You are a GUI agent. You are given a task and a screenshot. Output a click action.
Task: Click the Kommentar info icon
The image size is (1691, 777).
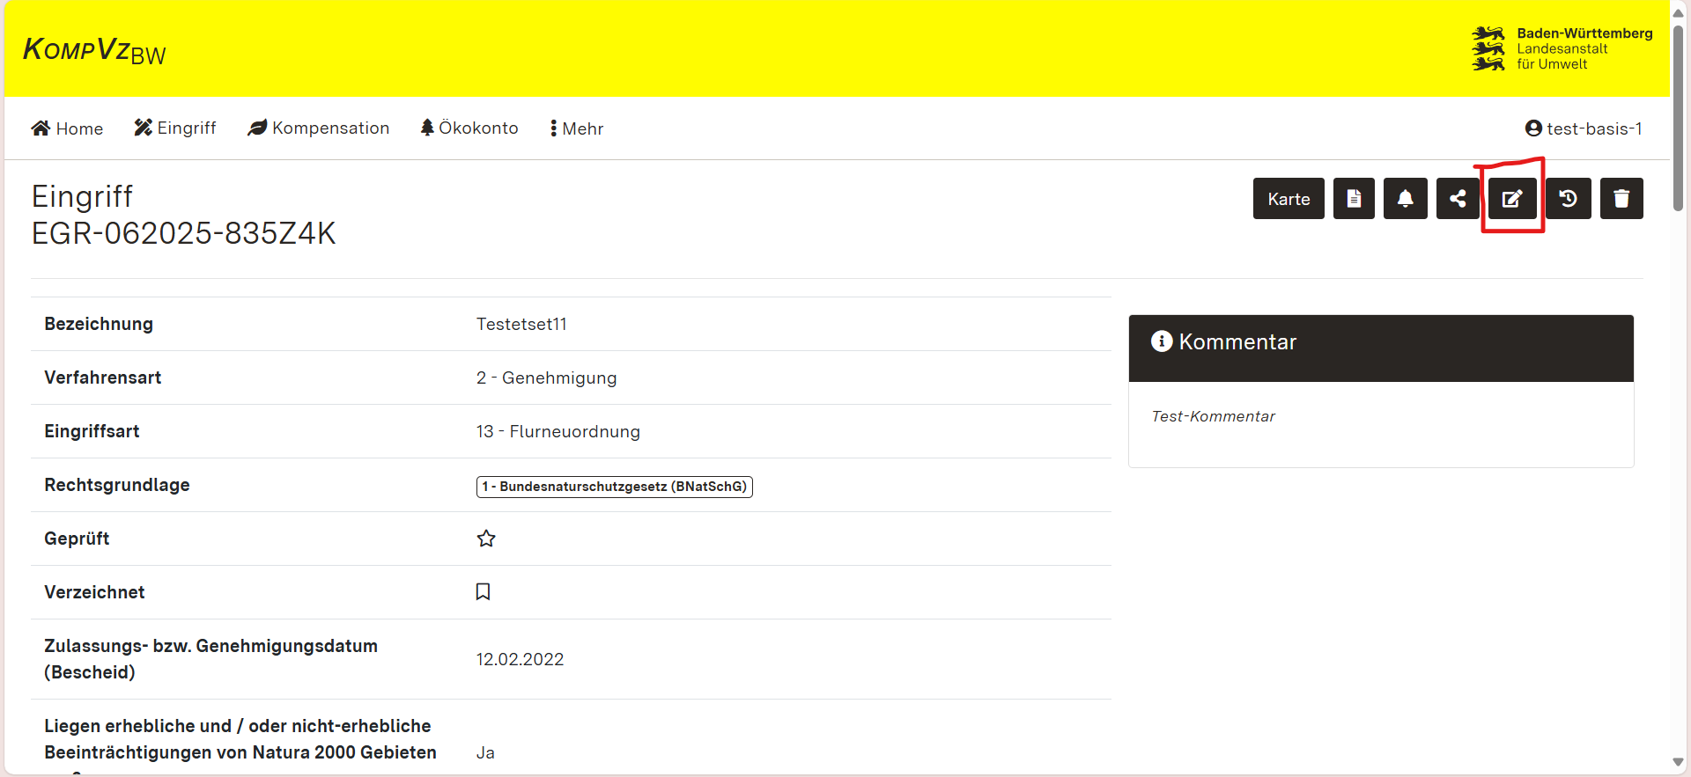click(x=1162, y=341)
